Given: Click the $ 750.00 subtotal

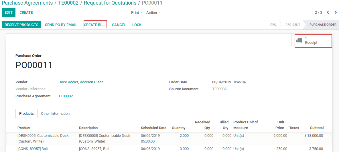Looking at the screenshot, I should click(x=316, y=149).
